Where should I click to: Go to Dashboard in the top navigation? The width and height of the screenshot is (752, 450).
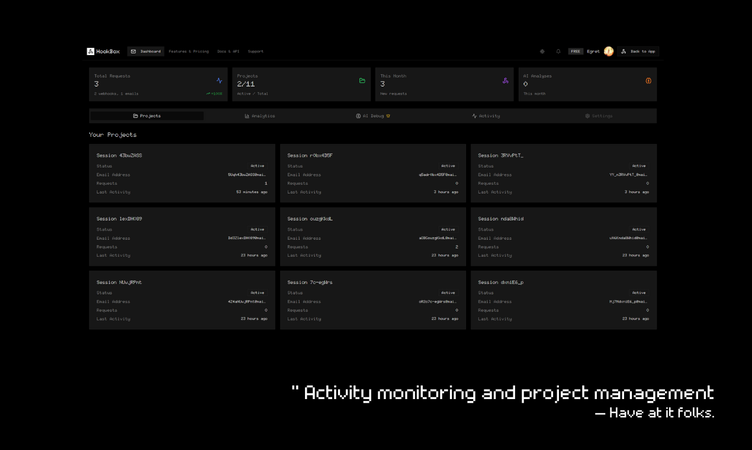(x=146, y=52)
